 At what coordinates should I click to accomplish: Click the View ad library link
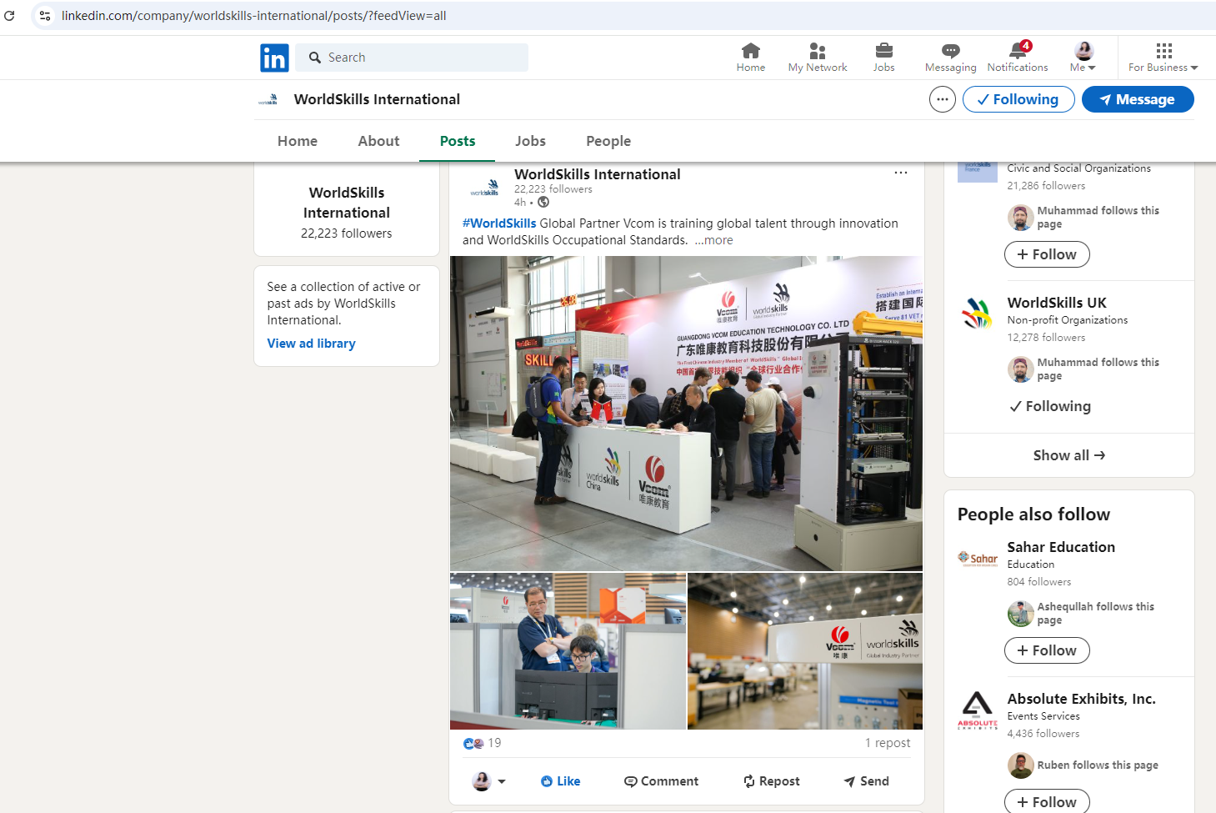[311, 344]
